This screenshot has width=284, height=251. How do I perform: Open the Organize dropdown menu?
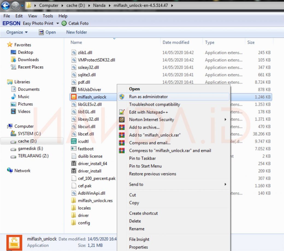tap(17, 32)
